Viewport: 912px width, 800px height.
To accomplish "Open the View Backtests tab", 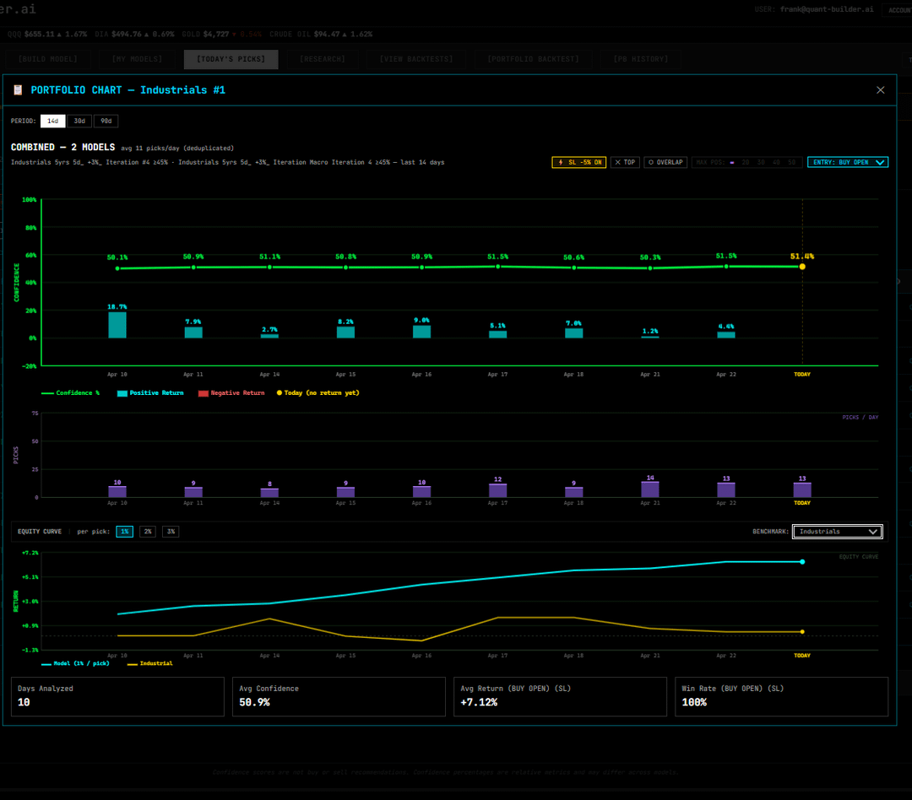I will pyautogui.click(x=415, y=59).
